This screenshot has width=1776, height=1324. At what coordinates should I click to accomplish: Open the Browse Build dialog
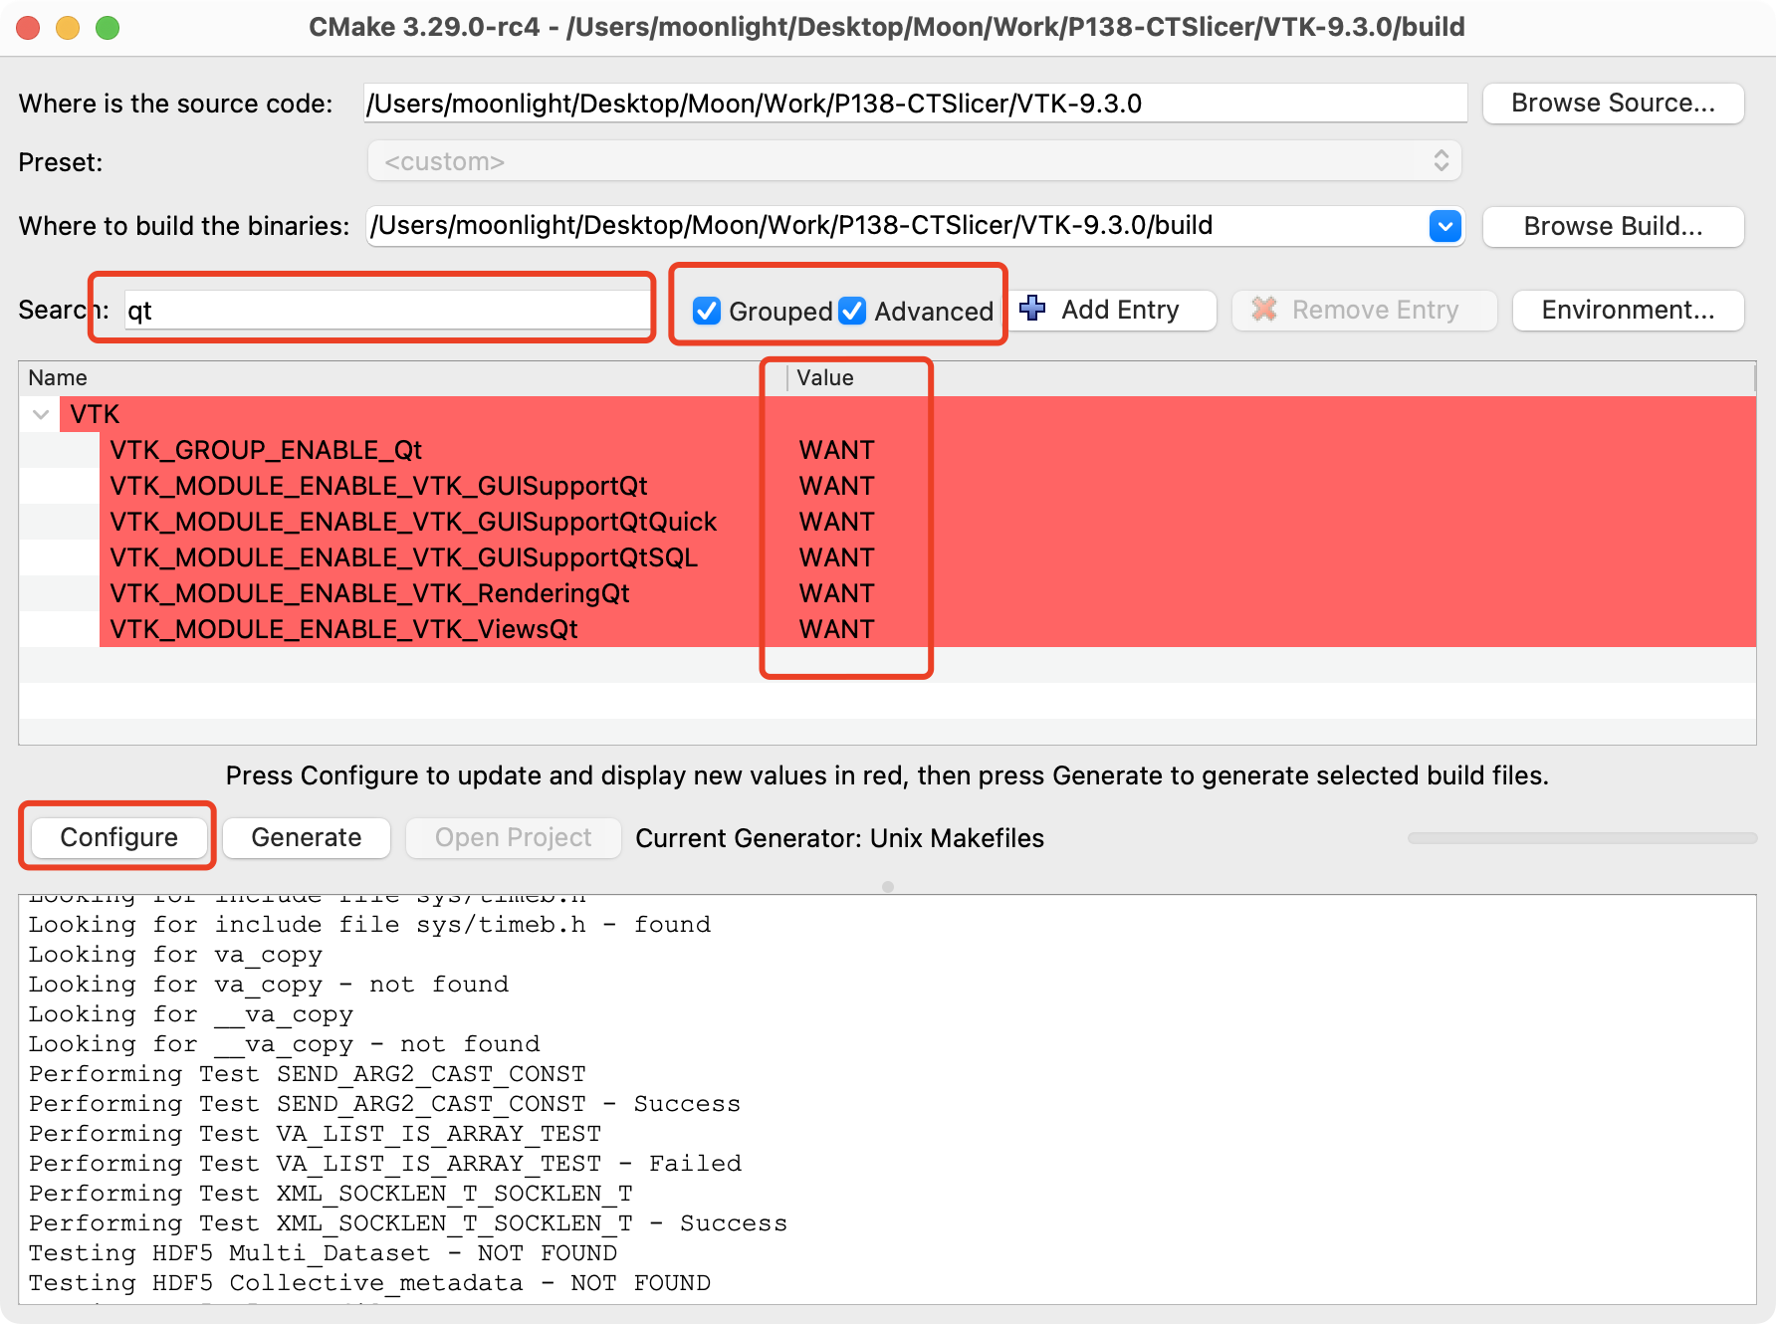[x=1612, y=226]
